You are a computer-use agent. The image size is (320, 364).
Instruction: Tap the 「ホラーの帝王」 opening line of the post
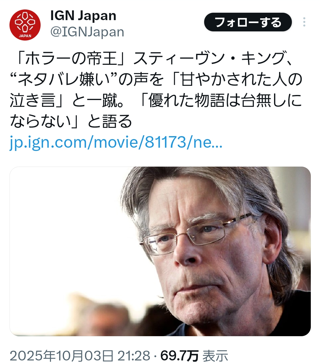pos(71,58)
